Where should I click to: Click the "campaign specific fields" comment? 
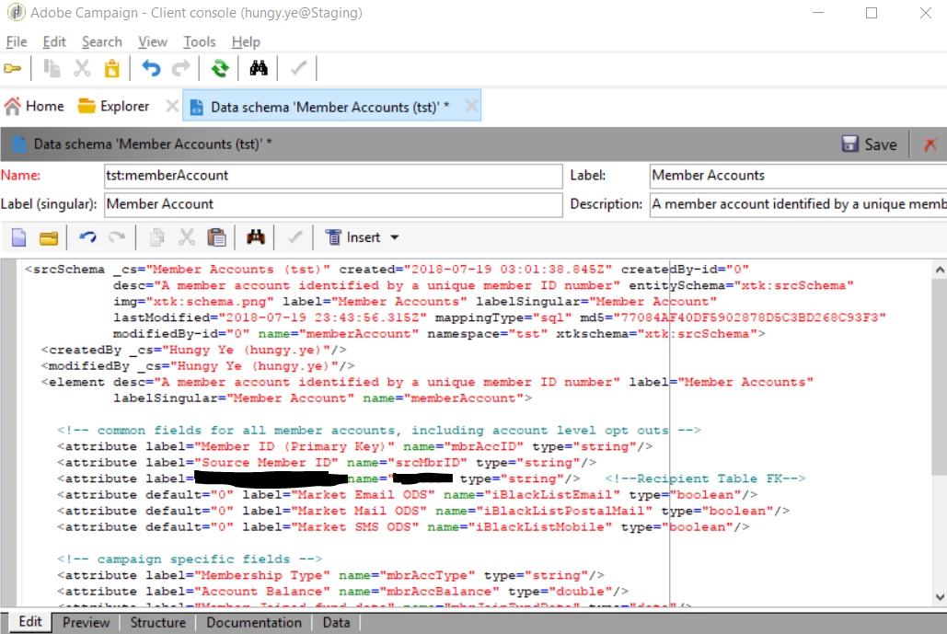190,559
